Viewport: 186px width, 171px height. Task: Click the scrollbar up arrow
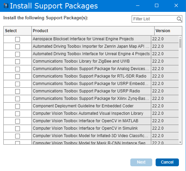pyautogui.click(x=180, y=38)
